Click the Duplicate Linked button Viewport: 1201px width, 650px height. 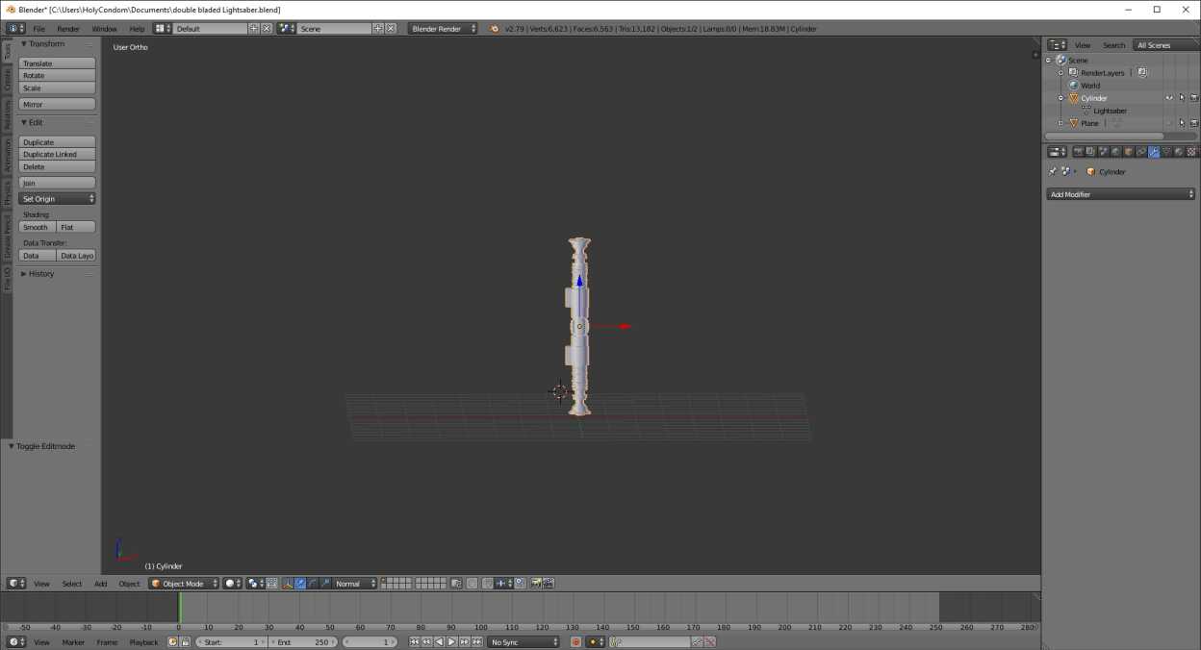[x=57, y=155]
